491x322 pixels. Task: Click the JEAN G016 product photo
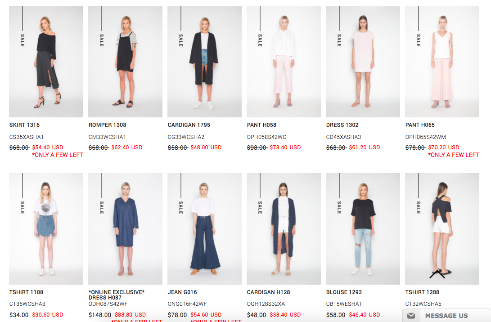coord(204,229)
